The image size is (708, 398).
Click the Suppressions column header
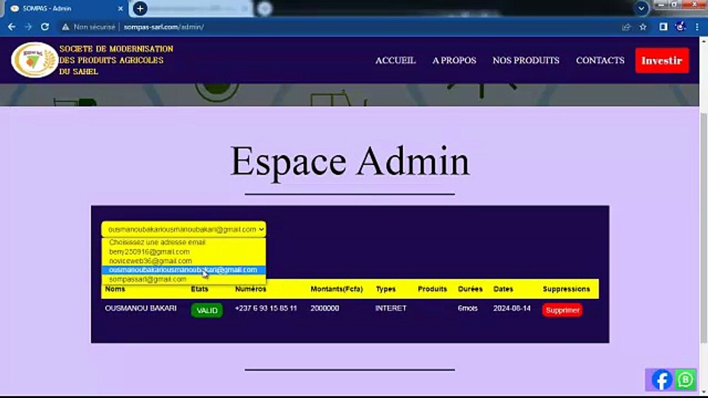pyautogui.click(x=566, y=289)
